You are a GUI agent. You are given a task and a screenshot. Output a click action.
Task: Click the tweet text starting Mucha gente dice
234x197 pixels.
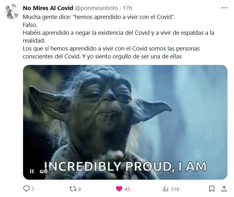[x=119, y=37]
